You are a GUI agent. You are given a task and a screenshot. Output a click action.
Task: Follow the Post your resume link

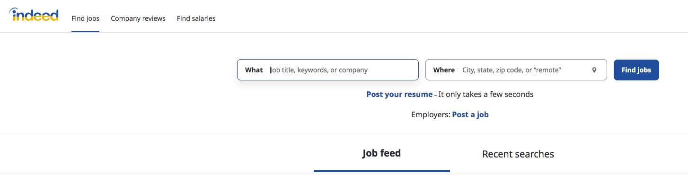coord(399,94)
